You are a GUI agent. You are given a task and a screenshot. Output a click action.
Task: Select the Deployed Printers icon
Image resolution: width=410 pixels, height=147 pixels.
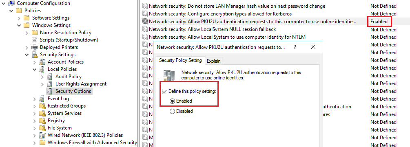pyautogui.click(x=34, y=47)
